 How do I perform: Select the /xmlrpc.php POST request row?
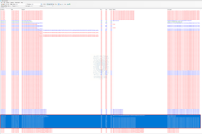coord(100,21)
